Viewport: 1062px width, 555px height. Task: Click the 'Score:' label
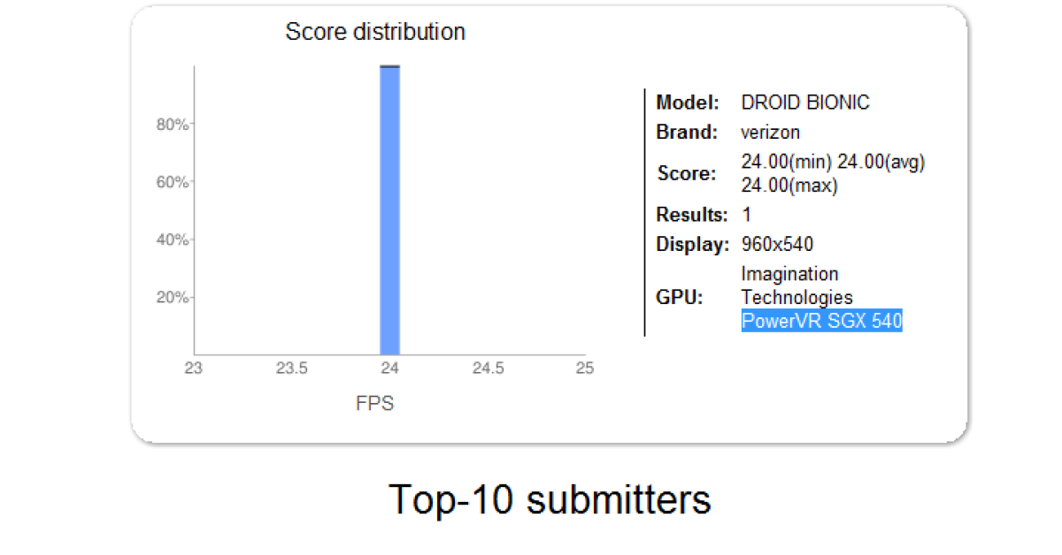click(x=687, y=173)
